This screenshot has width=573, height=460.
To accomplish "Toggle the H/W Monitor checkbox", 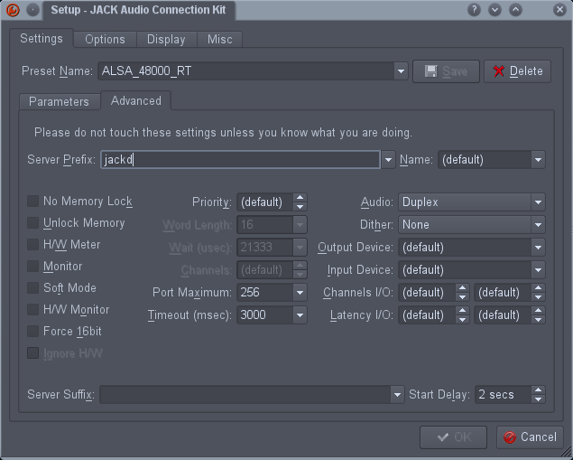I will (x=32, y=310).
